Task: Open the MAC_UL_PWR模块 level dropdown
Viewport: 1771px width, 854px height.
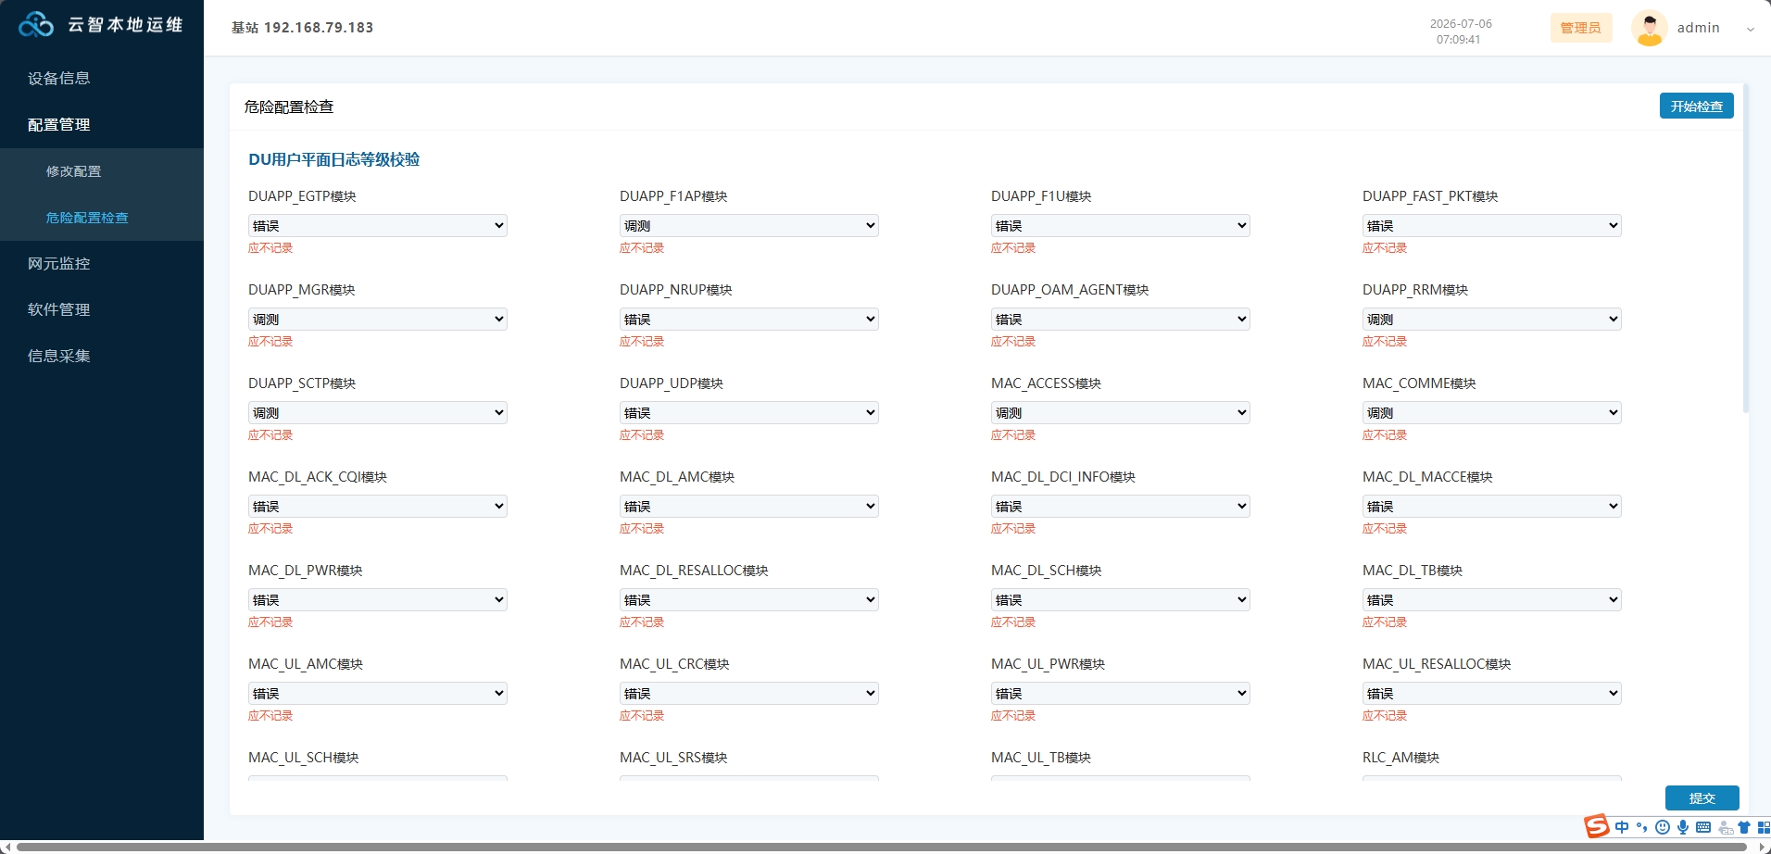Action: [1121, 694]
